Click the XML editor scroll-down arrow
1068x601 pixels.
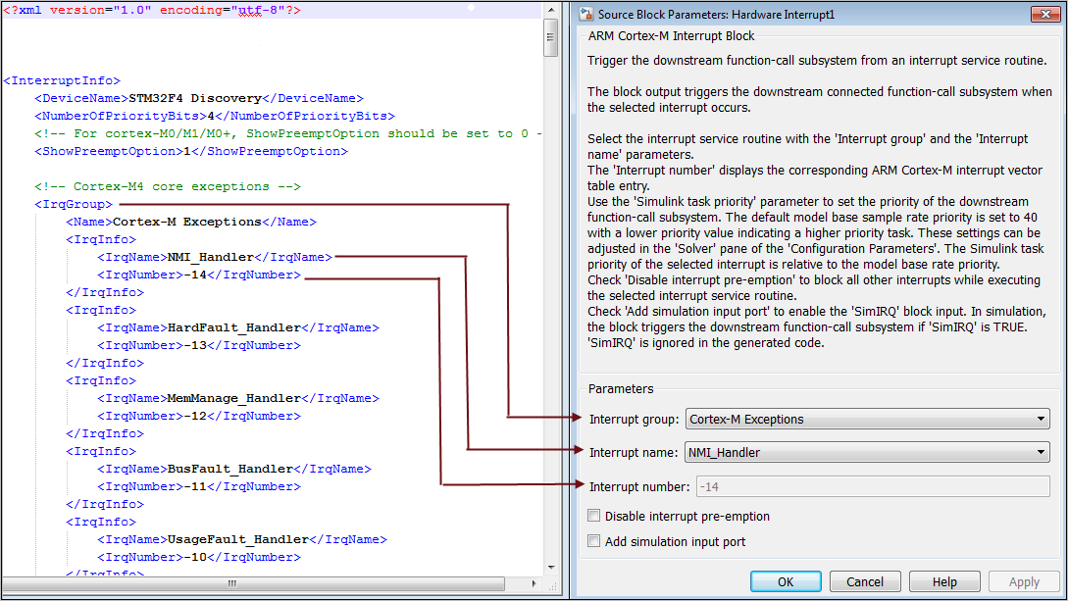551,568
